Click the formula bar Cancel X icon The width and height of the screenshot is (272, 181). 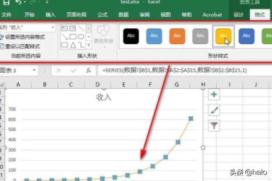[x=59, y=70]
